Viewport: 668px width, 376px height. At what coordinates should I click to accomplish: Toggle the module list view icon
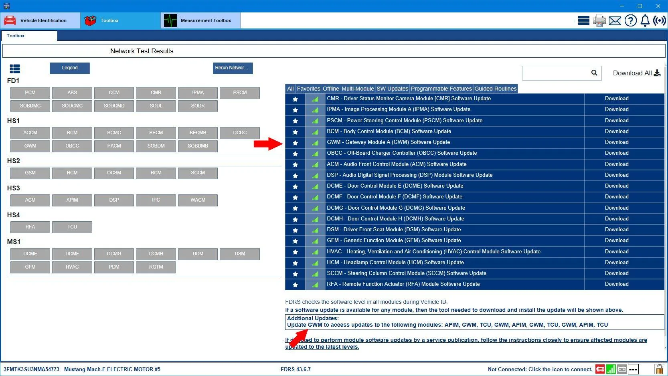click(15, 69)
